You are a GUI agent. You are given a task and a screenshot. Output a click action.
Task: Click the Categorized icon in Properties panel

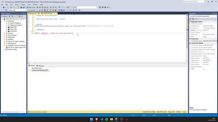tap(191, 19)
